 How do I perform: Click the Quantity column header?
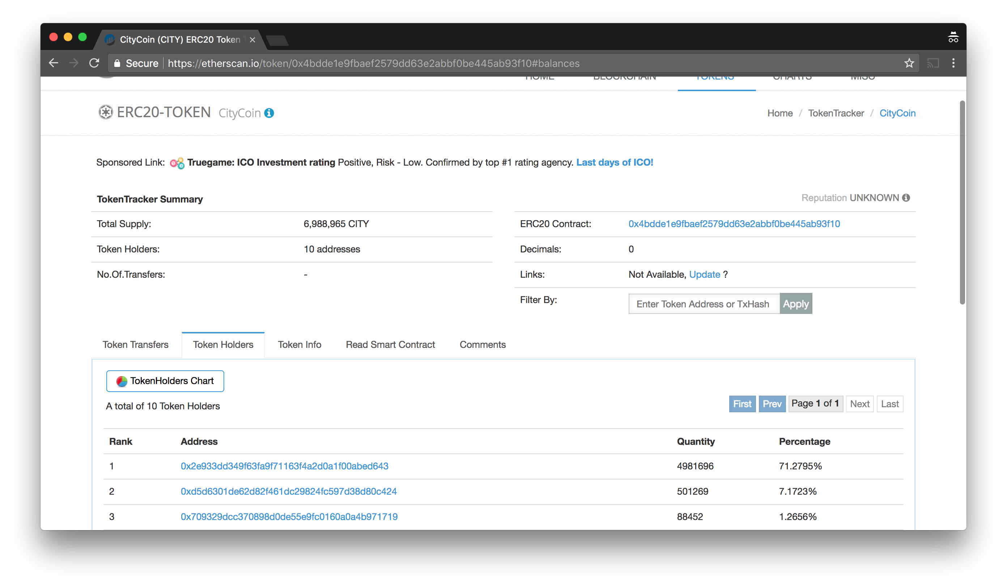pos(695,442)
